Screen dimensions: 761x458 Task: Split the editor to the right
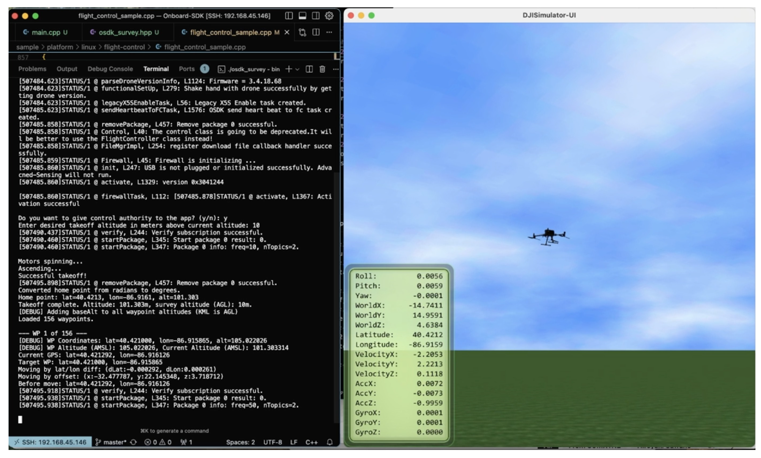(x=316, y=32)
